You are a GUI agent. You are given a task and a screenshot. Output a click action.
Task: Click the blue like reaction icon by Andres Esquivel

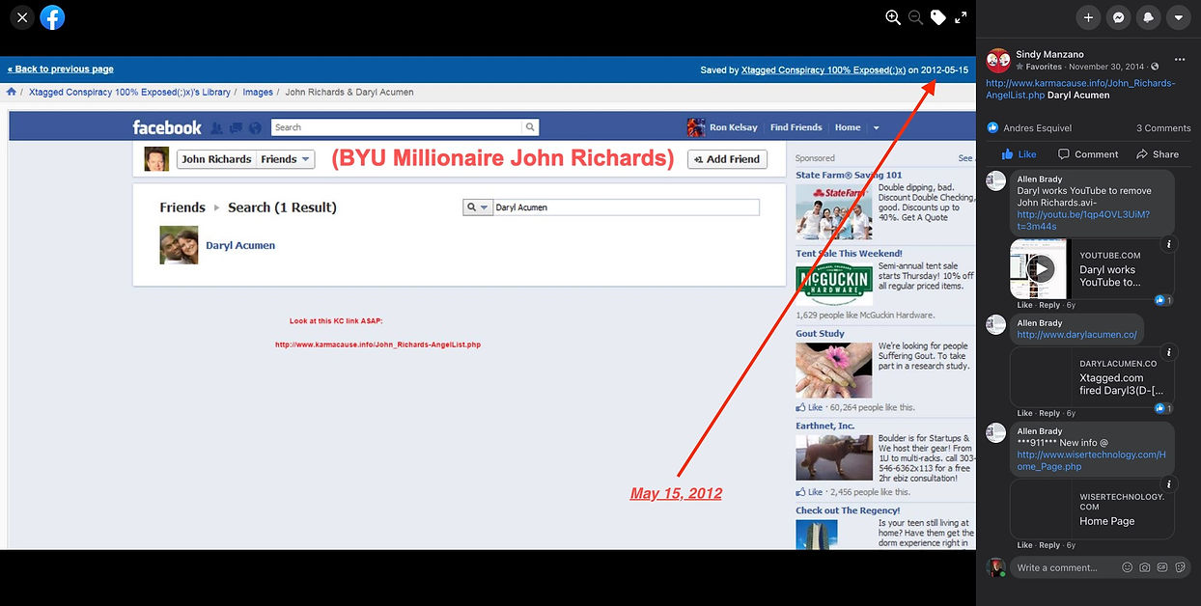click(x=992, y=127)
